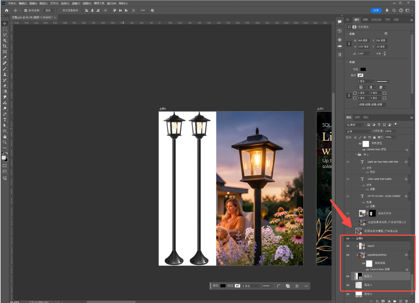Collapse the 变换 transform section
Image resolution: width=419 pixels, height=303 pixels.
(x=347, y=34)
